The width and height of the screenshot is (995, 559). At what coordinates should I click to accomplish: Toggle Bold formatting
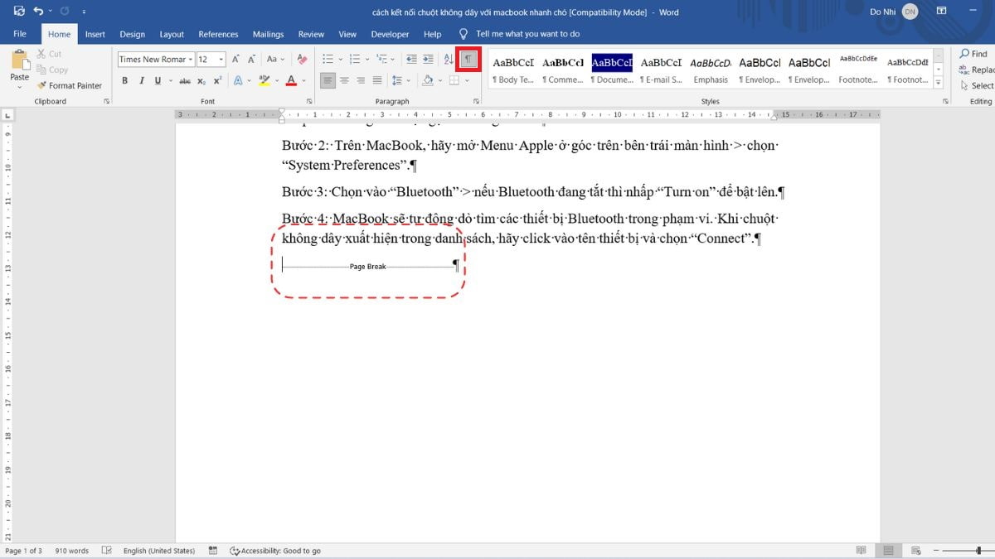(x=125, y=80)
